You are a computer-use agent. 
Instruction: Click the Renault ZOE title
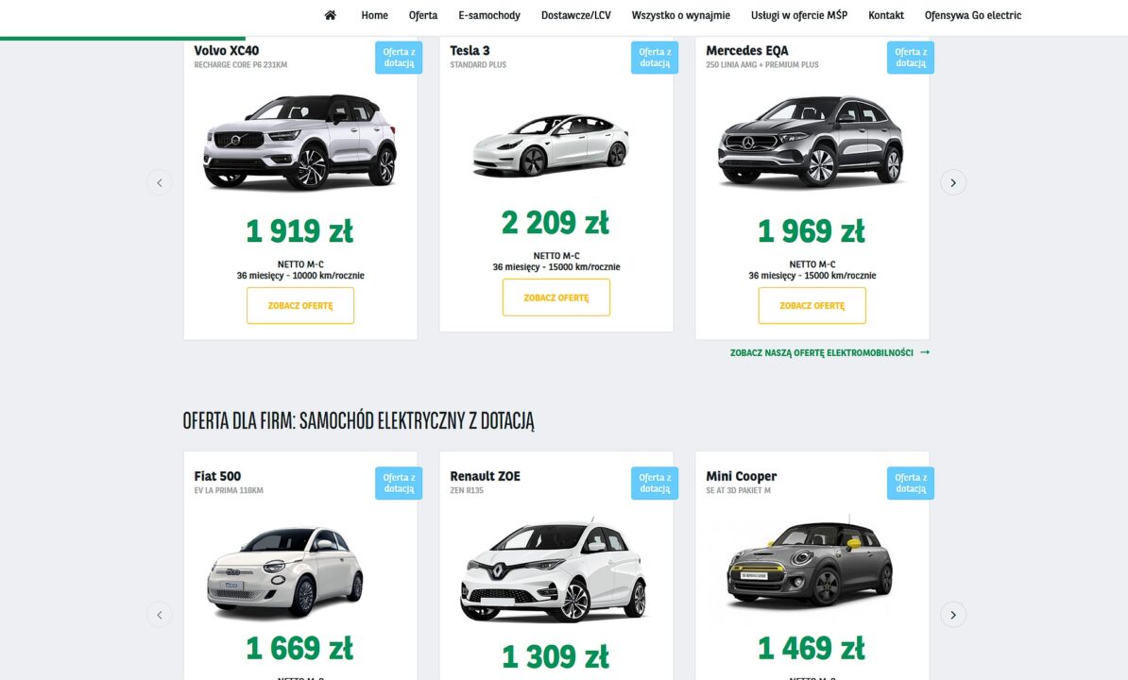pyautogui.click(x=485, y=476)
